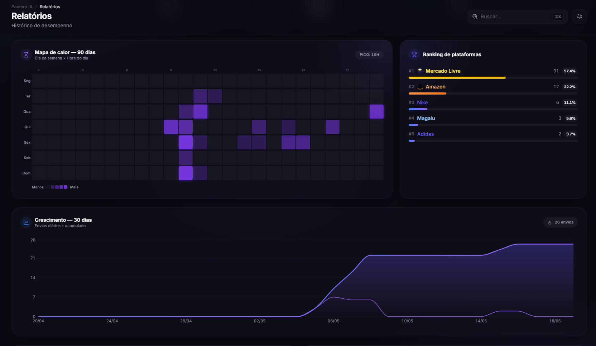Click the Sab row label in the heatmap
The image size is (596, 346).
point(27,158)
